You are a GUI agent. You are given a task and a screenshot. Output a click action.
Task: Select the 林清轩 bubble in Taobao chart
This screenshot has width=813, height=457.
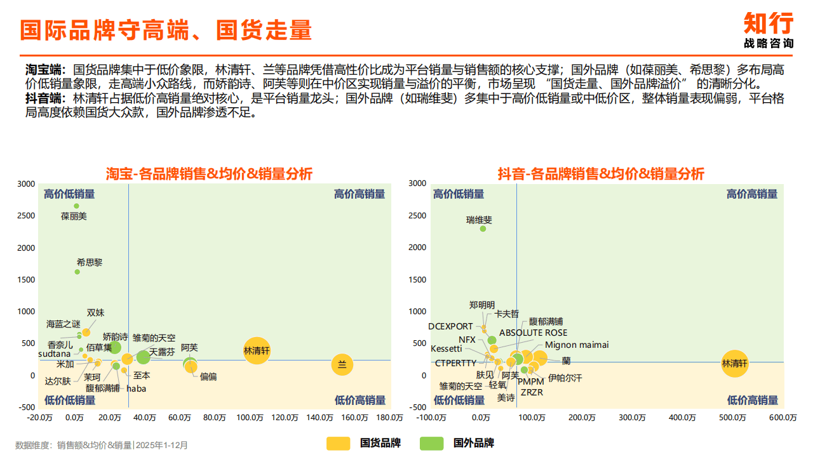coord(257,350)
